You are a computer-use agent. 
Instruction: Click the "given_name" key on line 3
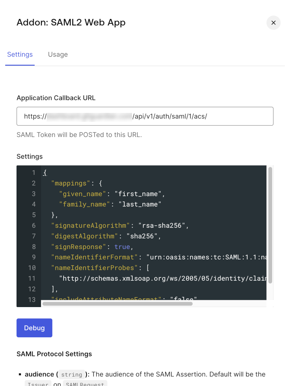tap(83, 194)
